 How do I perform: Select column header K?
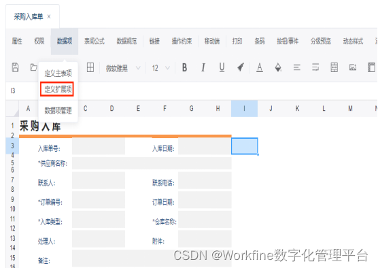point(297,109)
